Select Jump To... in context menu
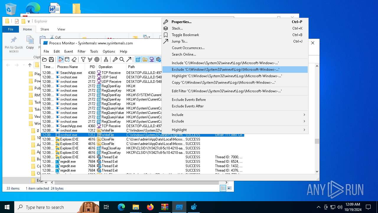The height and width of the screenshot is (213, 378). pos(235,41)
